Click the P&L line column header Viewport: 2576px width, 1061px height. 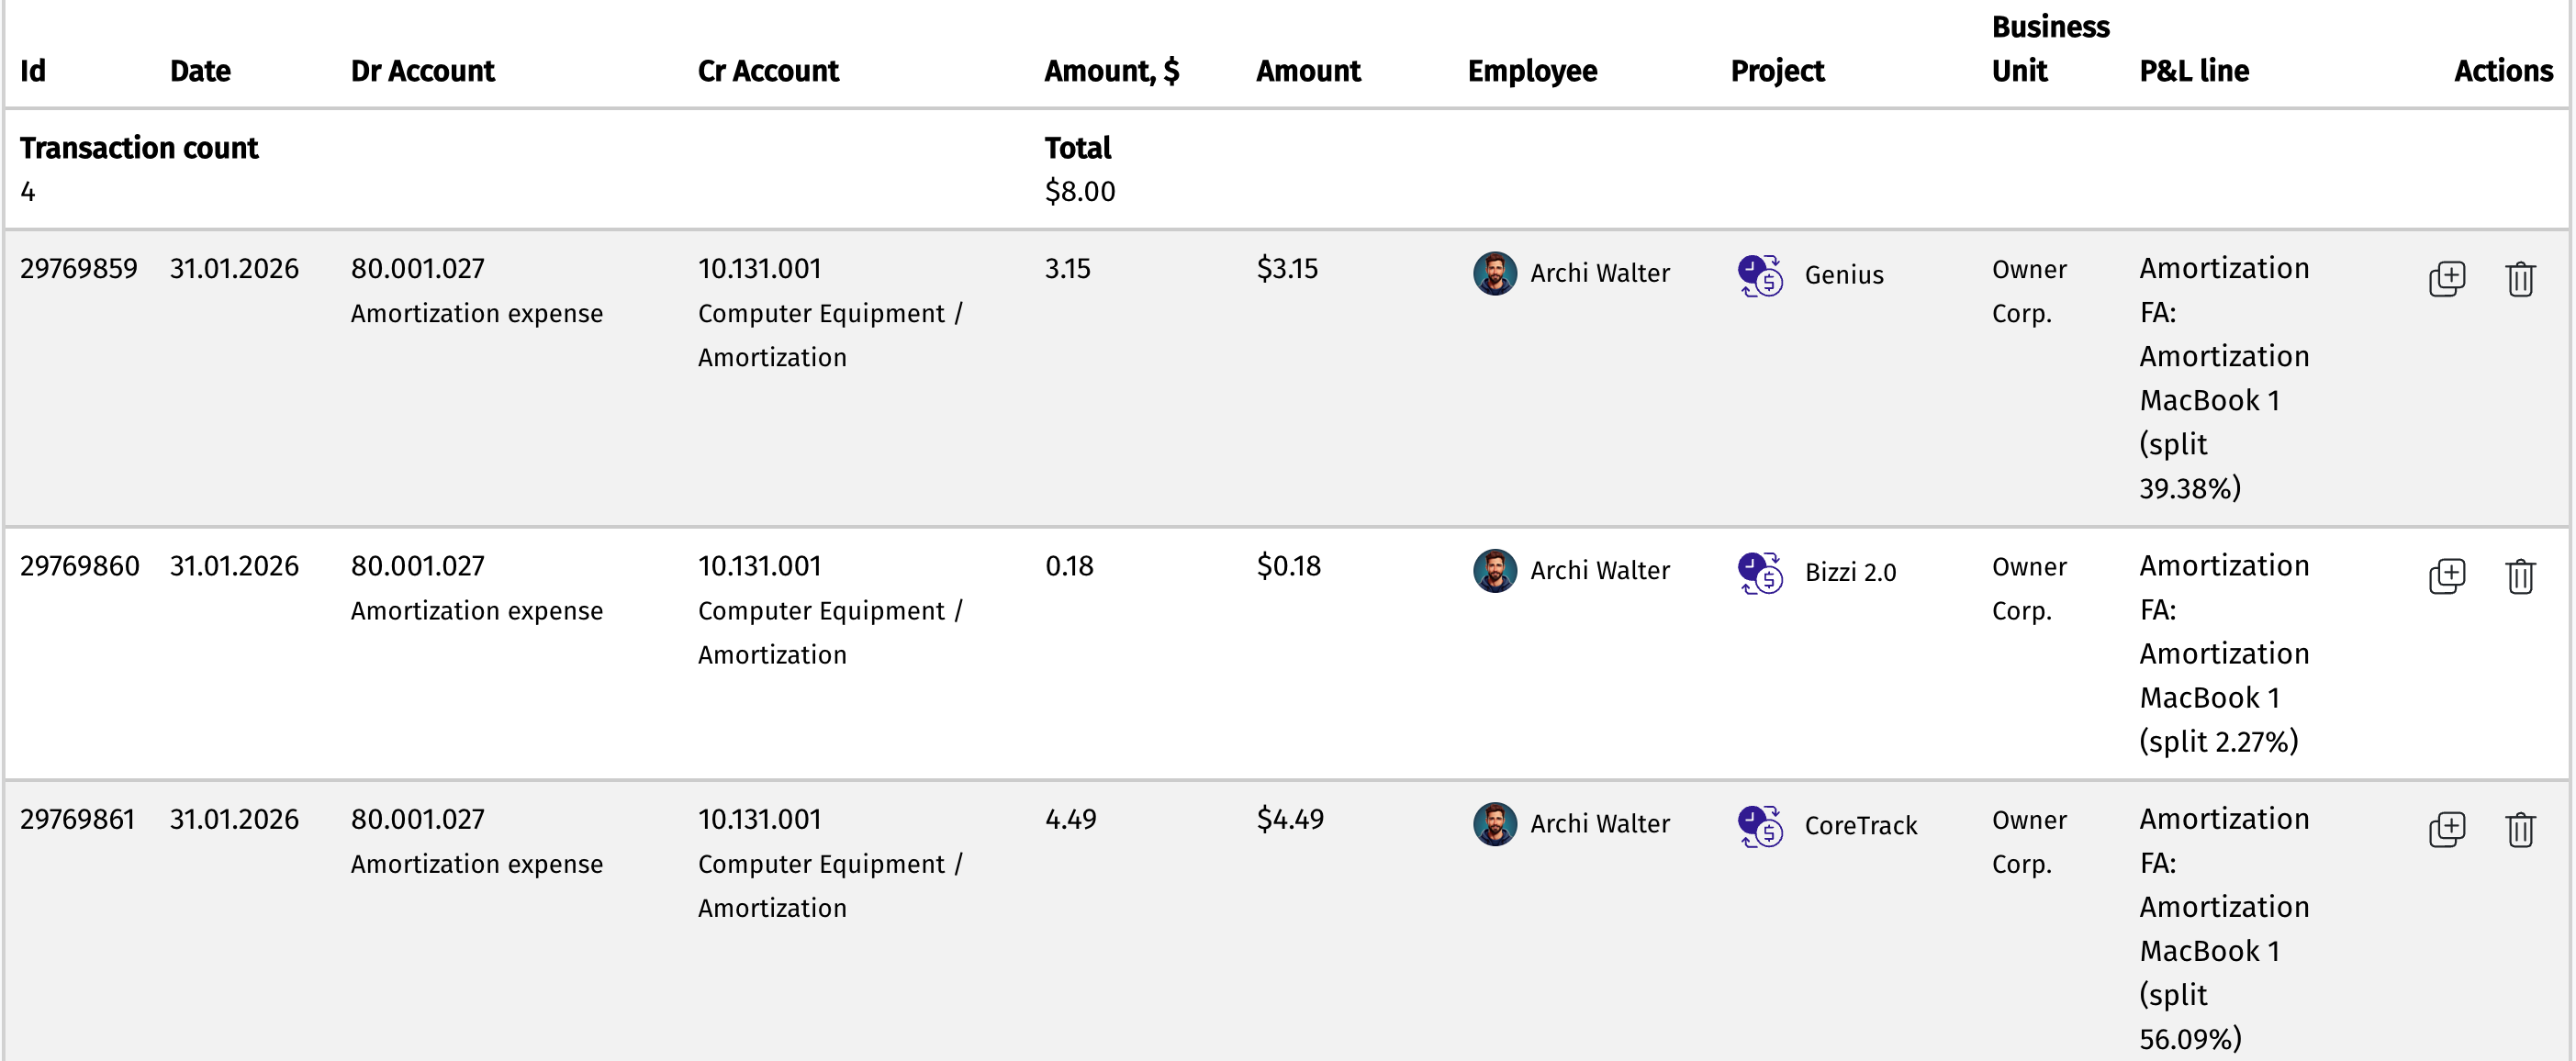2194,71
